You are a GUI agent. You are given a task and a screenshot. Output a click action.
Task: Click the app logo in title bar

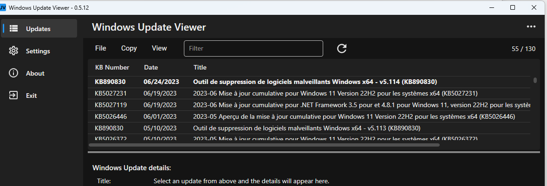[x=3, y=7]
